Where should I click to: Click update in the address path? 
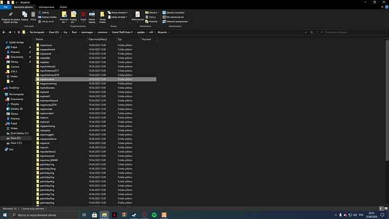tap(141, 32)
